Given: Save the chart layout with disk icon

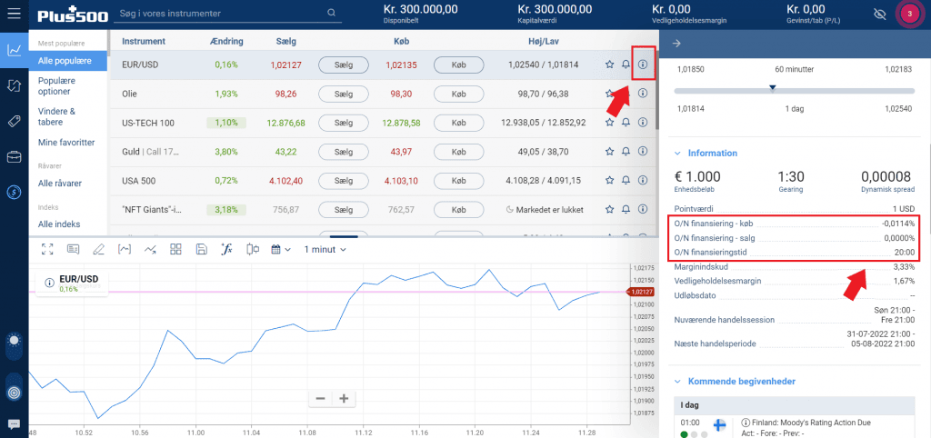Looking at the screenshot, I should click(x=202, y=249).
